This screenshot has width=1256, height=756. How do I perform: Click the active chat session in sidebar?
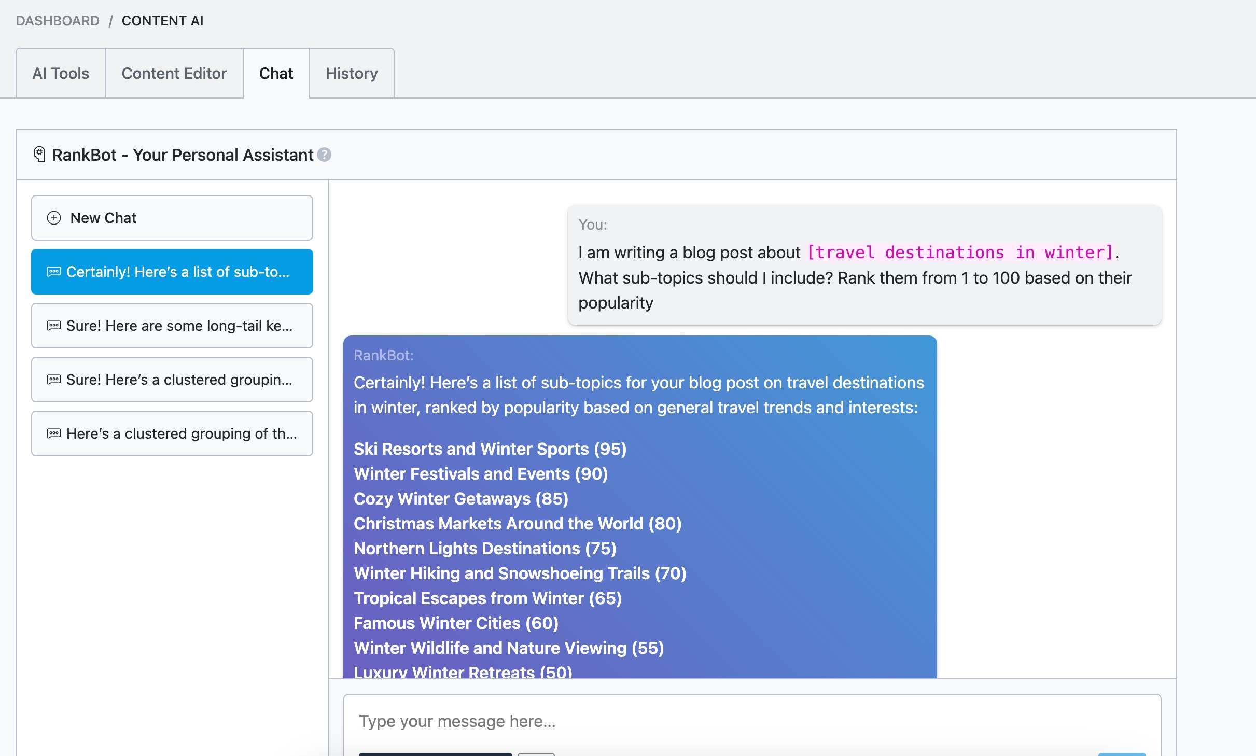coord(171,272)
